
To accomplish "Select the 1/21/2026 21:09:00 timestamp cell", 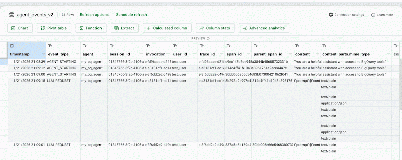I will (27, 74).
